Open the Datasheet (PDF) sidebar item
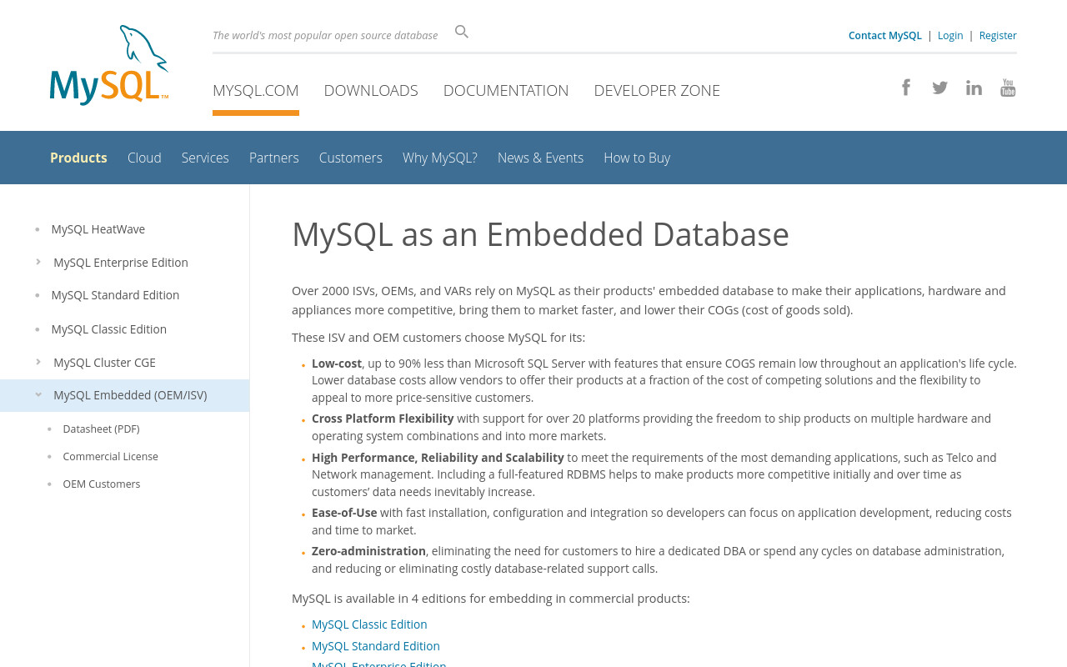 pyautogui.click(x=101, y=429)
